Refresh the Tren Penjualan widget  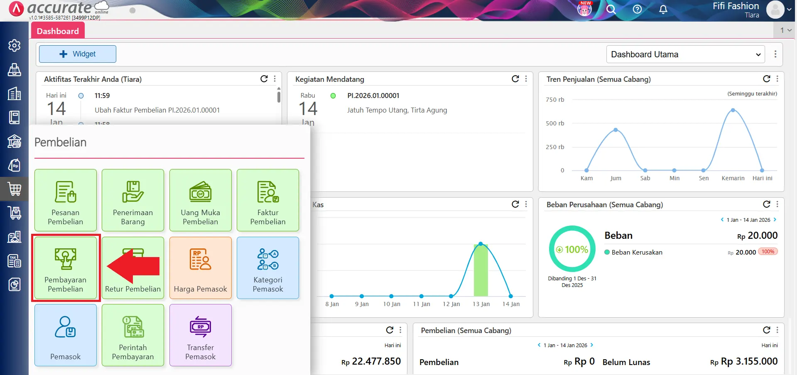(x=766, y=79)
